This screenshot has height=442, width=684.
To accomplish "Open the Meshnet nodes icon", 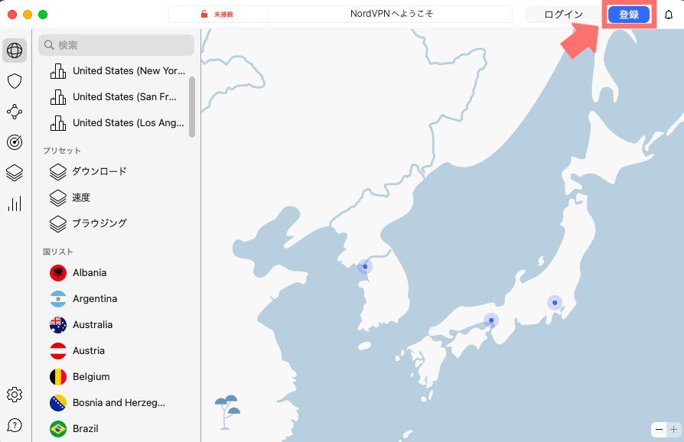I will coord(15,112).
